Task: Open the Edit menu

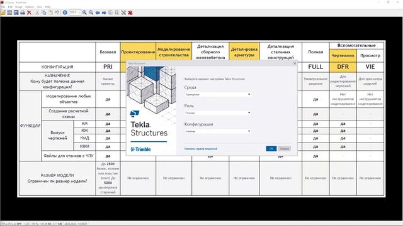Action: (x=10, y=7)
